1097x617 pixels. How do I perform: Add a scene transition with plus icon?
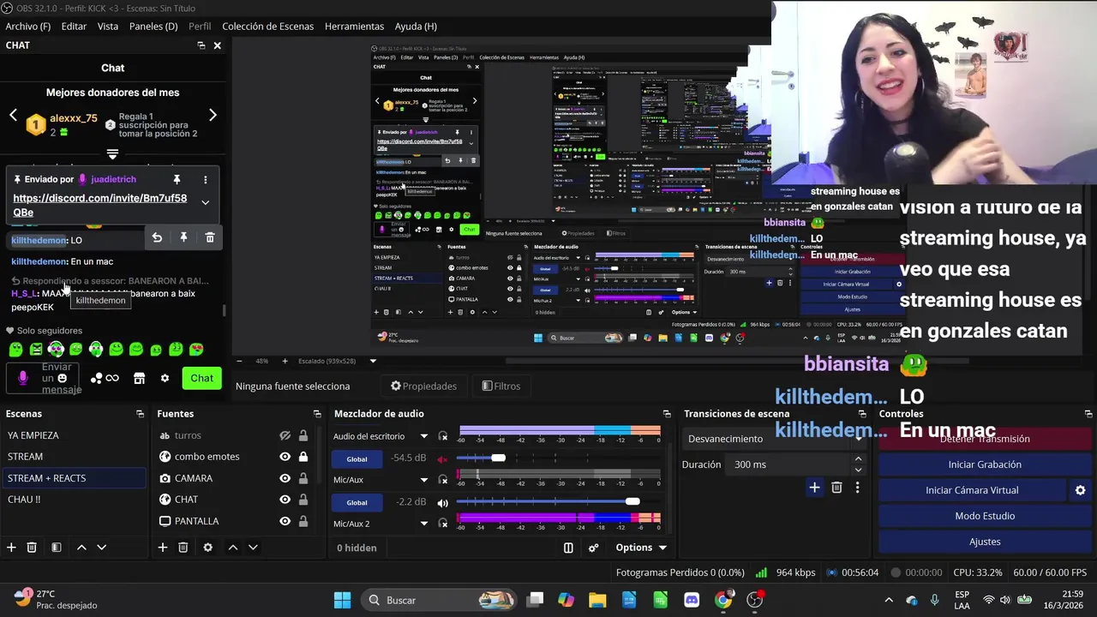coord(814,488)
